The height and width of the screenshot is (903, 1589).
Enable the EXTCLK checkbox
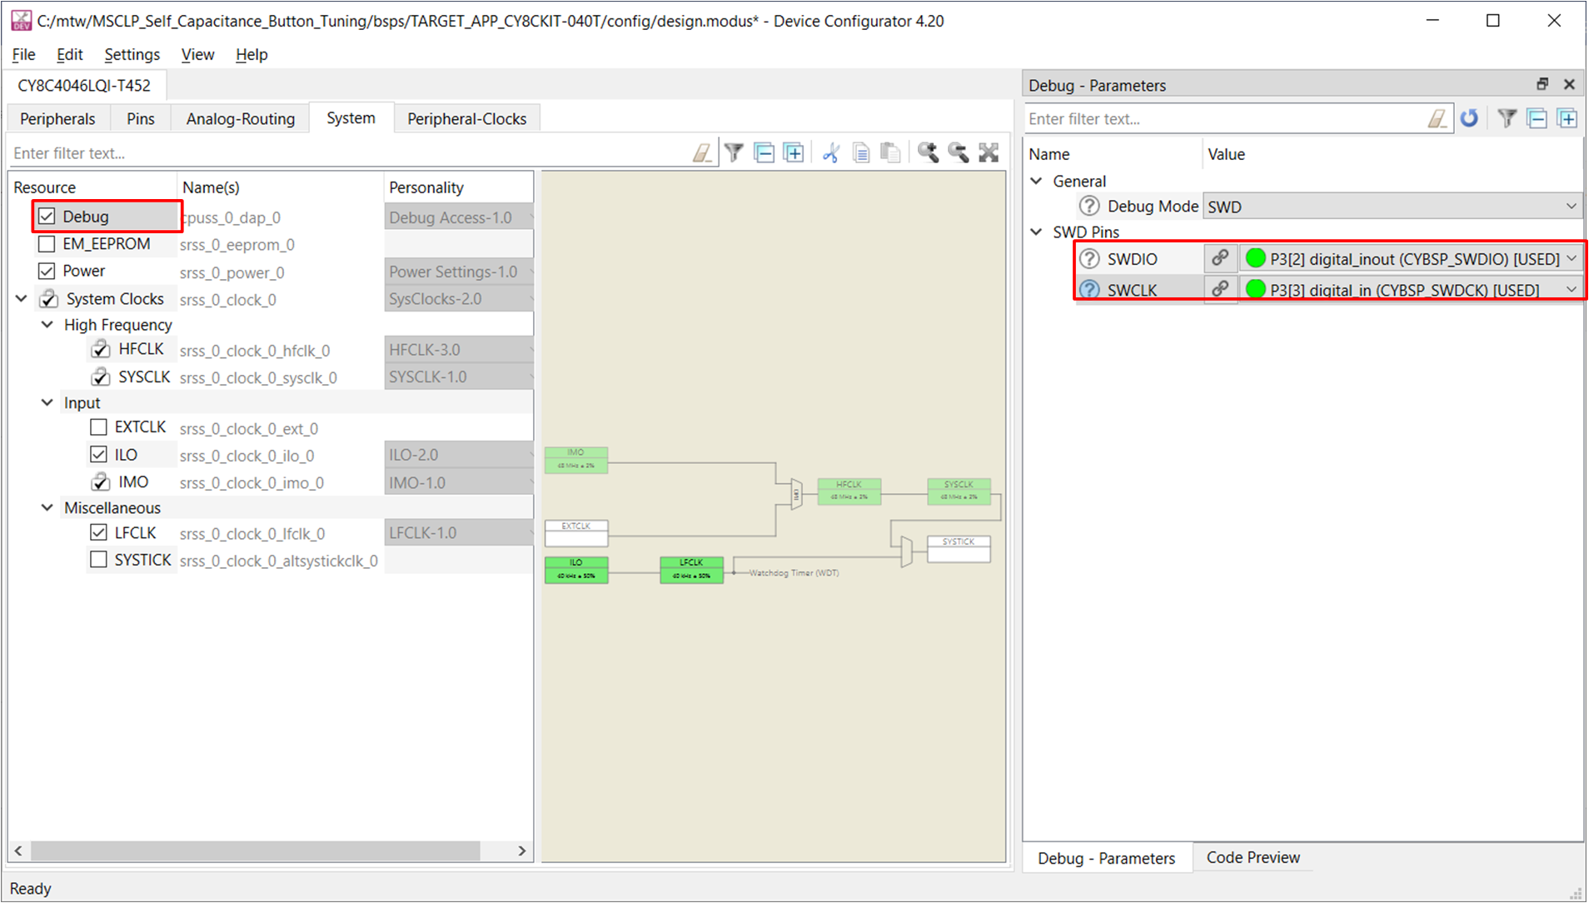98,427
